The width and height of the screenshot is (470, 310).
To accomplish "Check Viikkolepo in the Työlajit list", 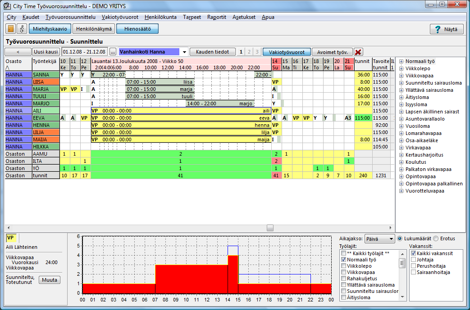I will 343,266.
